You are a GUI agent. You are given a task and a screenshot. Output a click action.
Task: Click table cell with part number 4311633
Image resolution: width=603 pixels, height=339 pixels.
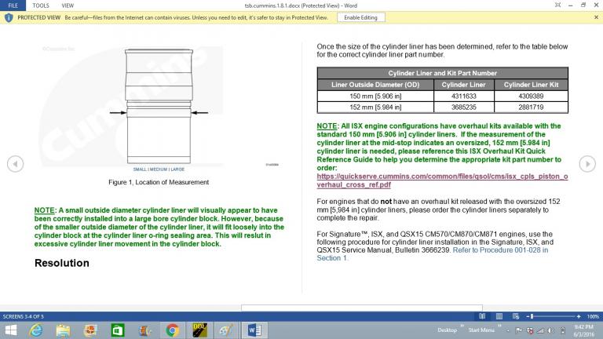coord(464,96)
